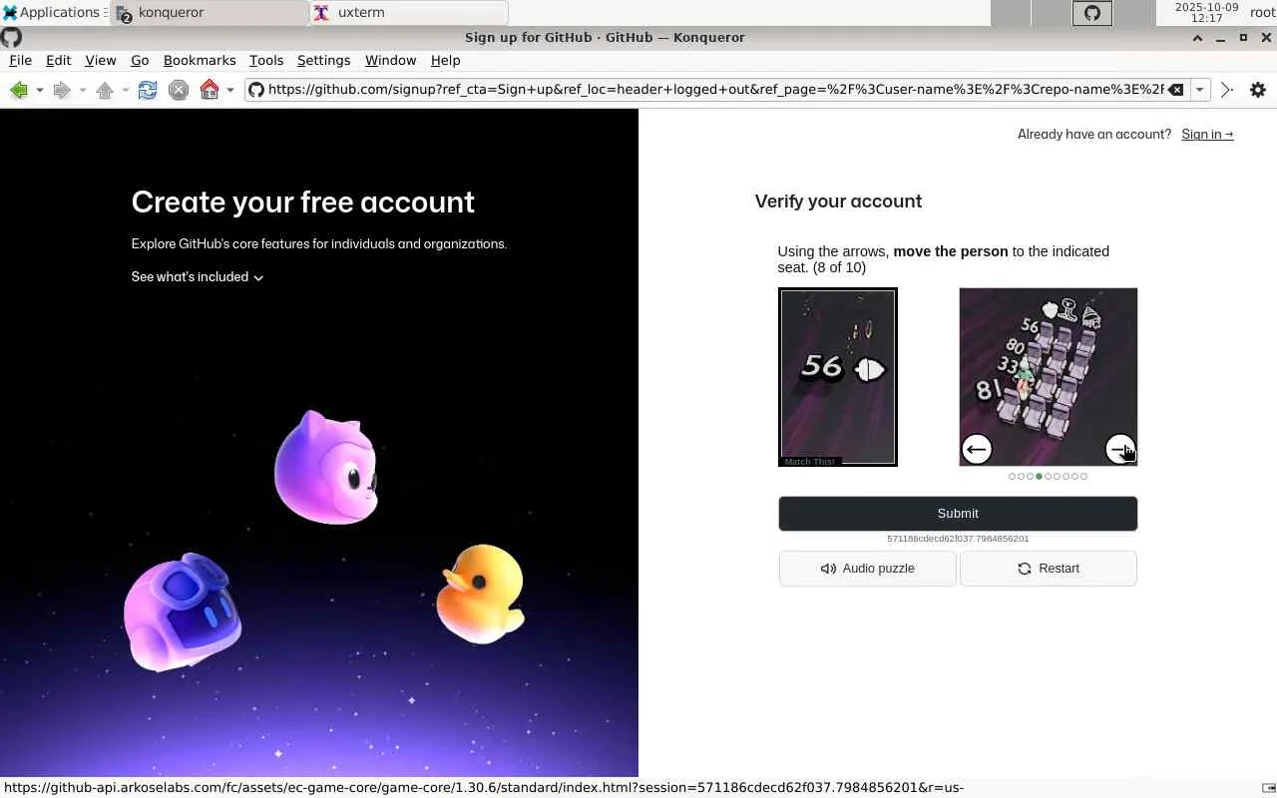The image size is (1277, 798).
Task: Clear the URL bar with the erase icon
Action: (1176, 90)
